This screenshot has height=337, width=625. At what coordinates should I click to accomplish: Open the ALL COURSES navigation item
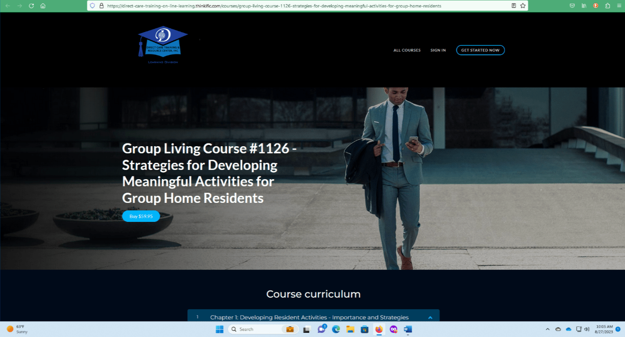click(407, 50)
